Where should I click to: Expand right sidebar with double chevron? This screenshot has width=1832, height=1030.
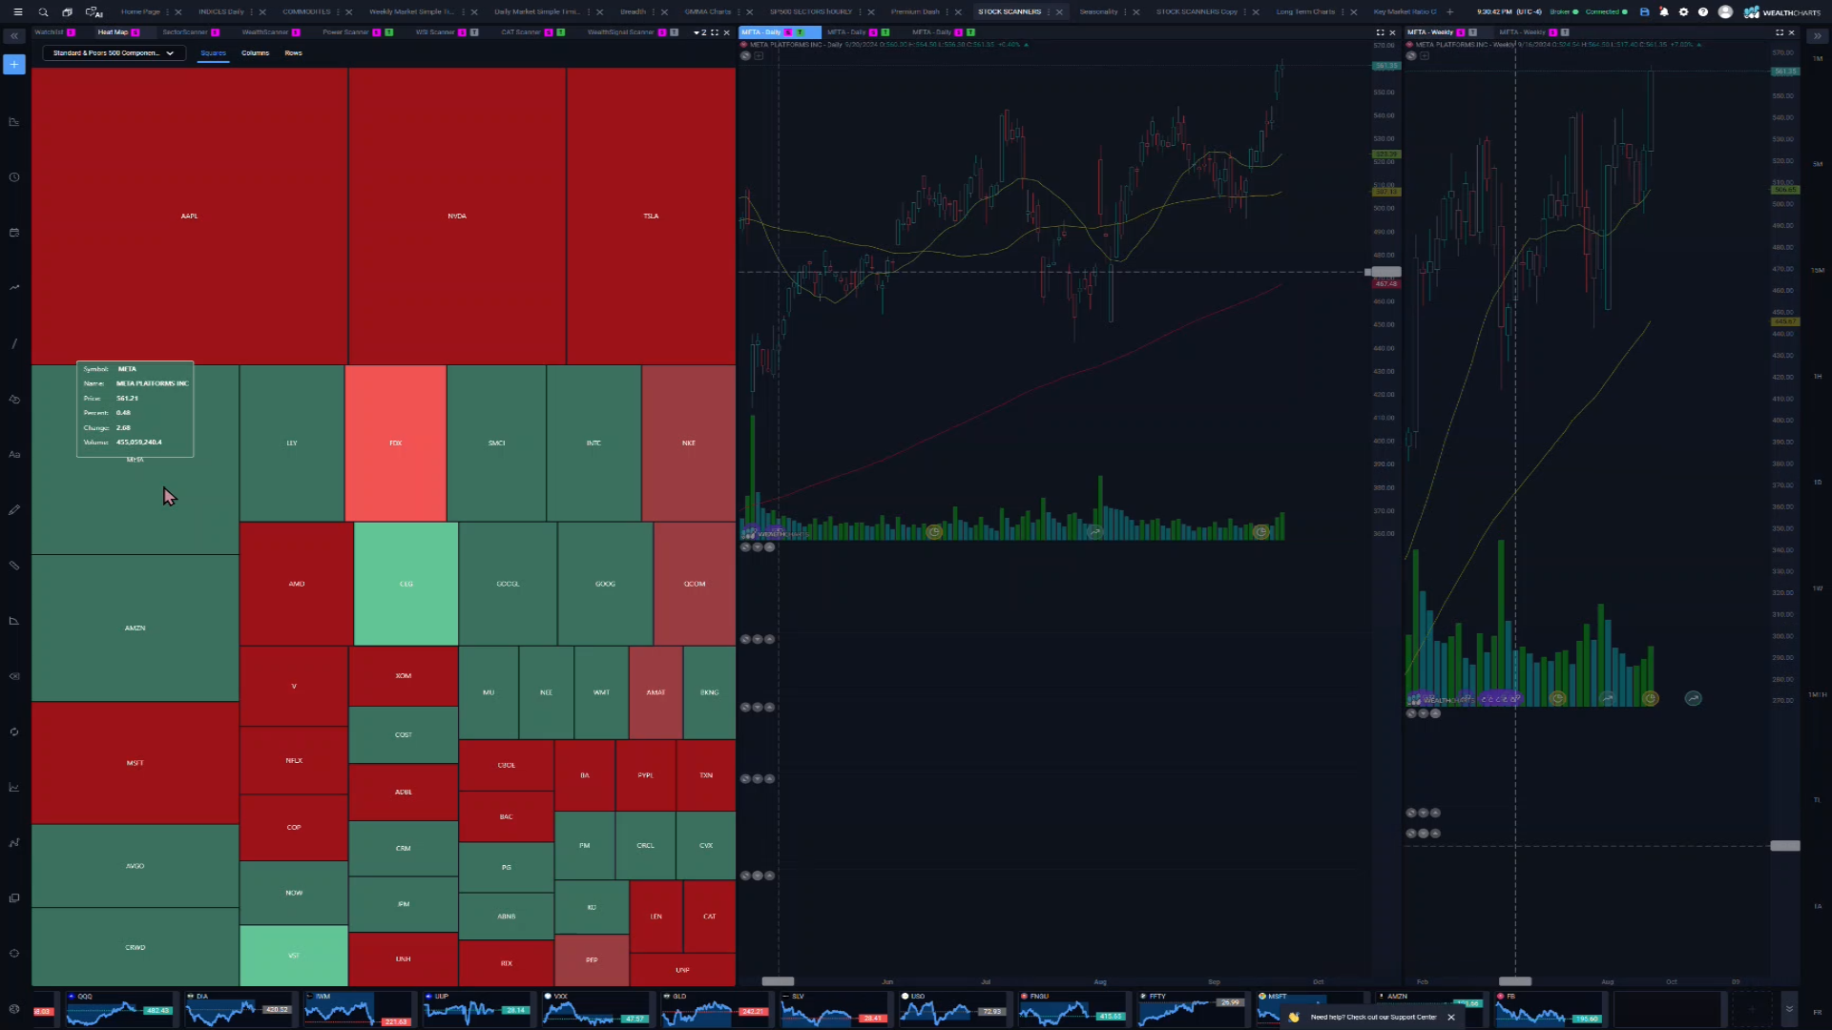point(1817,35)
